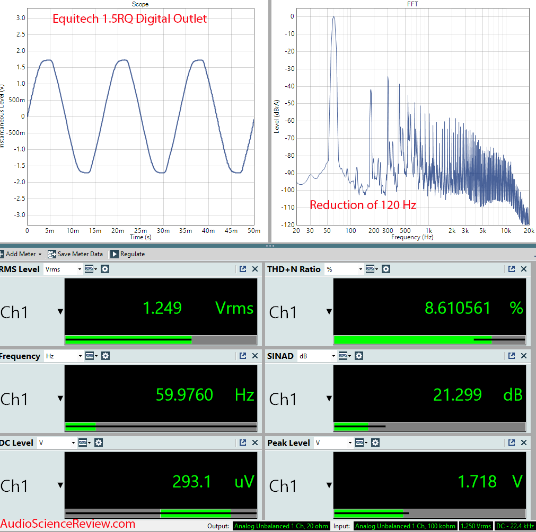The height and width of the screenshot is (532, 536).
Task: Close the Peak Level meter
Action: pyautogui.click(x=524, y=443)
